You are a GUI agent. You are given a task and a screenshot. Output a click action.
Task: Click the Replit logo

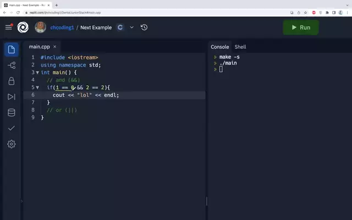point(23,28)
